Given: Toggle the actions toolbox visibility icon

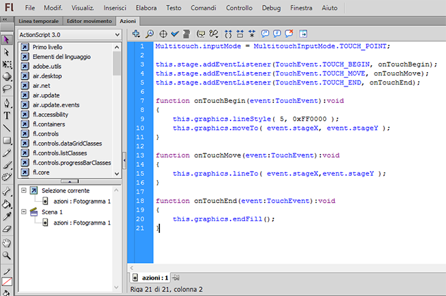Looking at the screenshot, I should (x=303, y=34).
